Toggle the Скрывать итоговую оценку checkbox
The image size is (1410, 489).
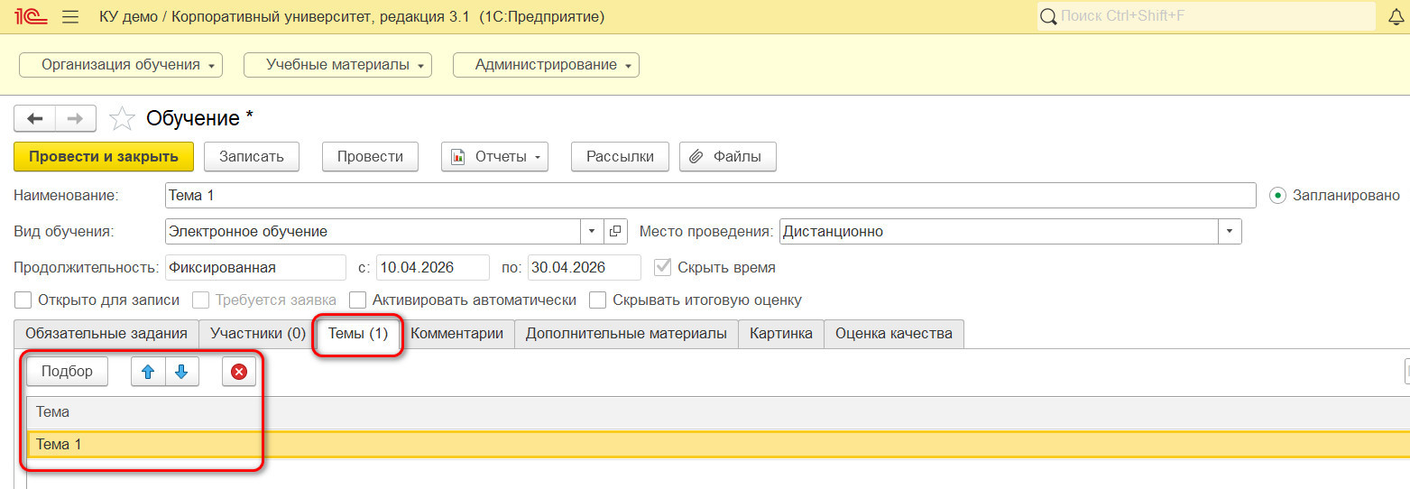click(597, 300)
